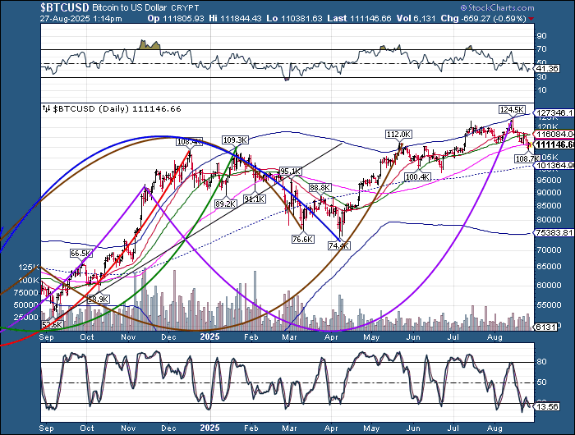Click Aug on the bottom time axis
This screenshot has height=435, width=575.
tap(494, 428)
